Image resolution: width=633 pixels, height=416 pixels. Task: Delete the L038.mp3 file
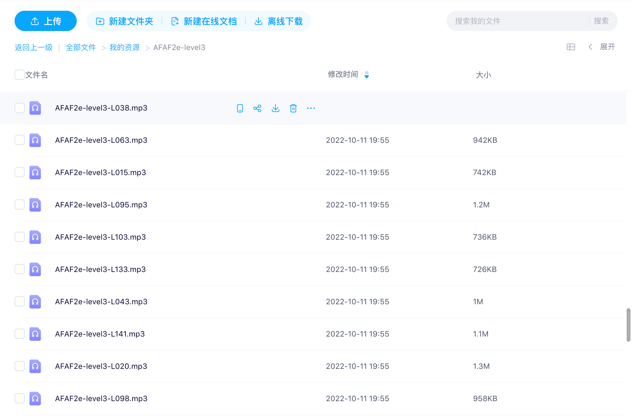(293, 108)
